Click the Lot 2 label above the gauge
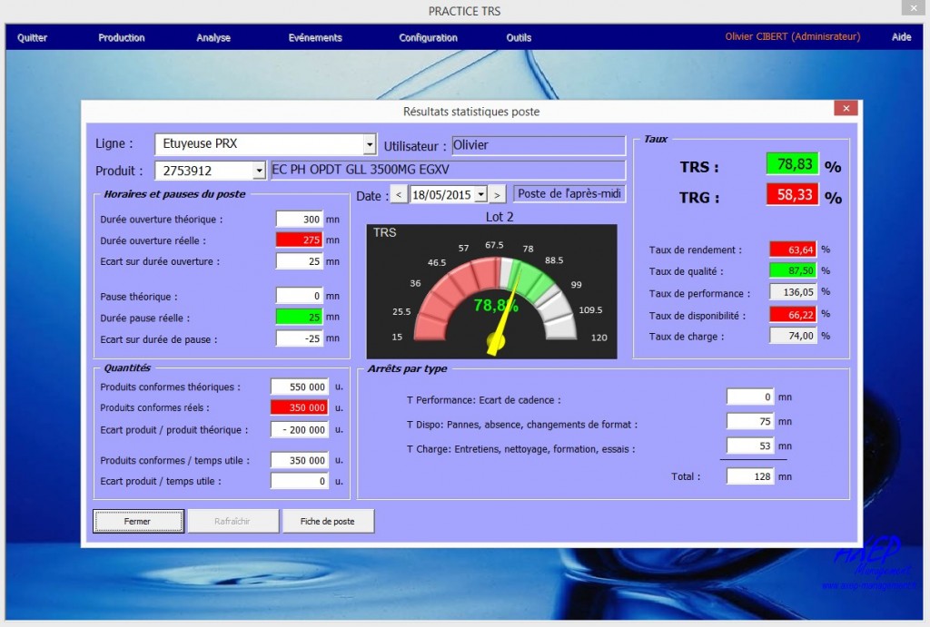Screen dimensions: 930x627 (x=500, y=217)
